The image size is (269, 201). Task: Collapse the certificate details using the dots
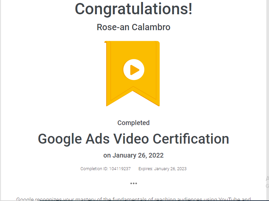click(x=134, y=183)
